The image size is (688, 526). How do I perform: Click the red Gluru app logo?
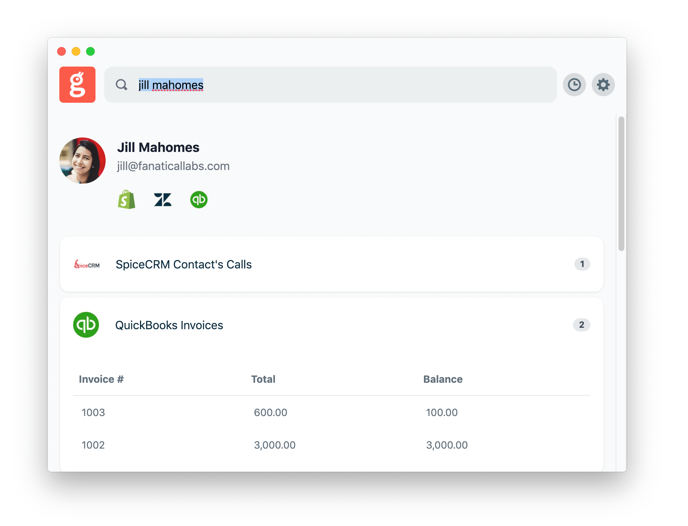[77, 85]
